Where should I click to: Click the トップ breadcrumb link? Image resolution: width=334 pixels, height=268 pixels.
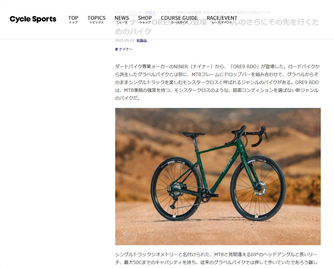[x=120, y=13]
